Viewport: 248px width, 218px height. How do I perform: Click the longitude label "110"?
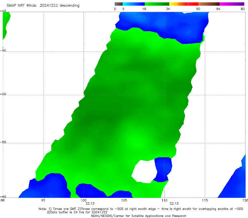click(165, 201)
